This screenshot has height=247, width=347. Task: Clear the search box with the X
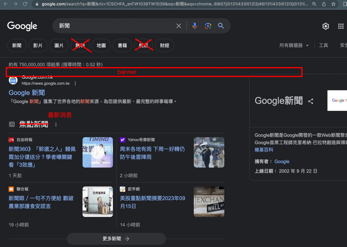pos(179,26)
